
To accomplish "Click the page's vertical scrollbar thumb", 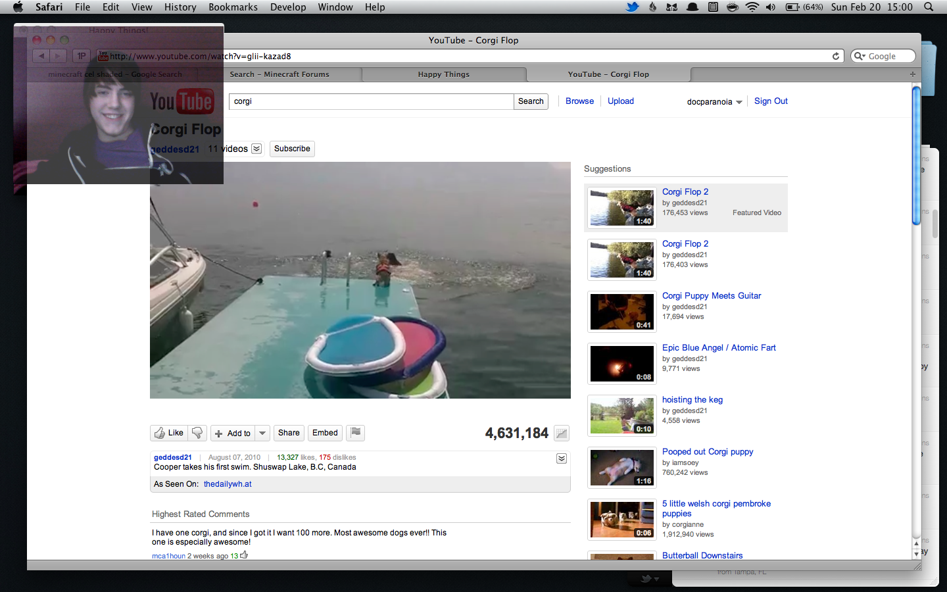I will coord(916,156).
